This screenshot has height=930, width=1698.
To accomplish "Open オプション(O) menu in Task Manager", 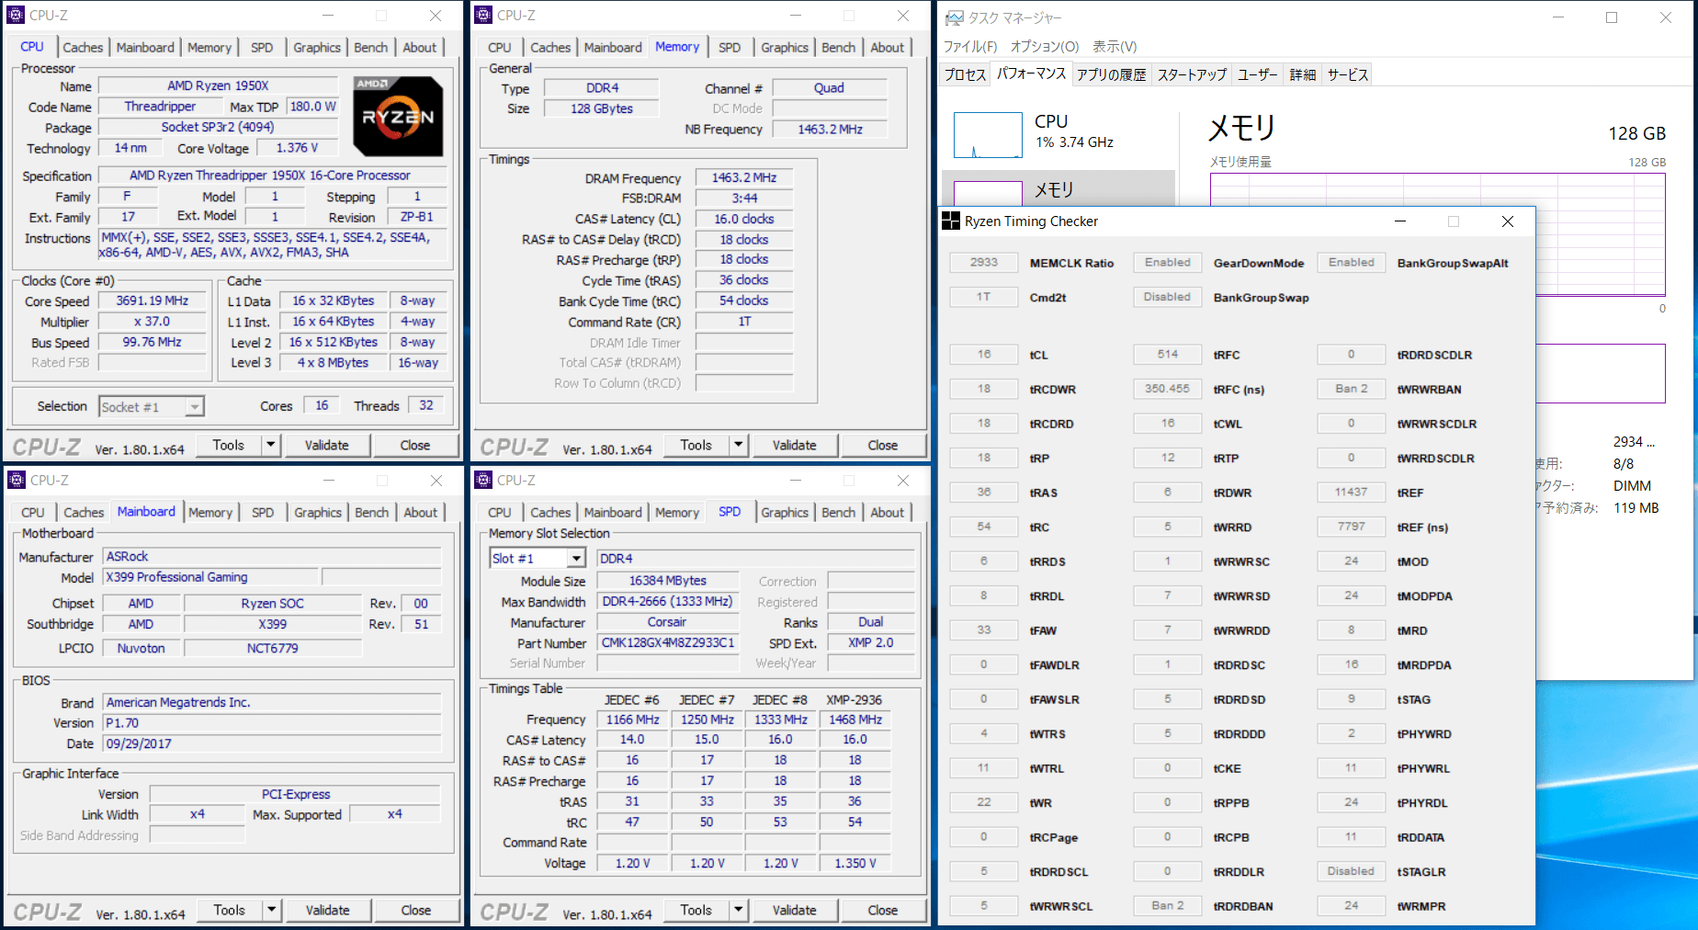I will (x=1045, y=46).
